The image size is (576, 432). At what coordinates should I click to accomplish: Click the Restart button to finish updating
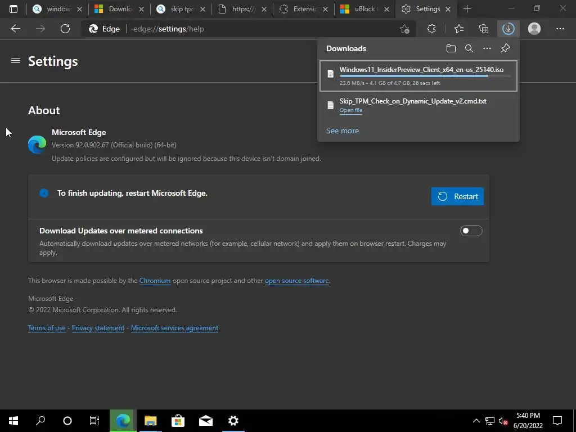pyautogui.click(x=457, y=196)
